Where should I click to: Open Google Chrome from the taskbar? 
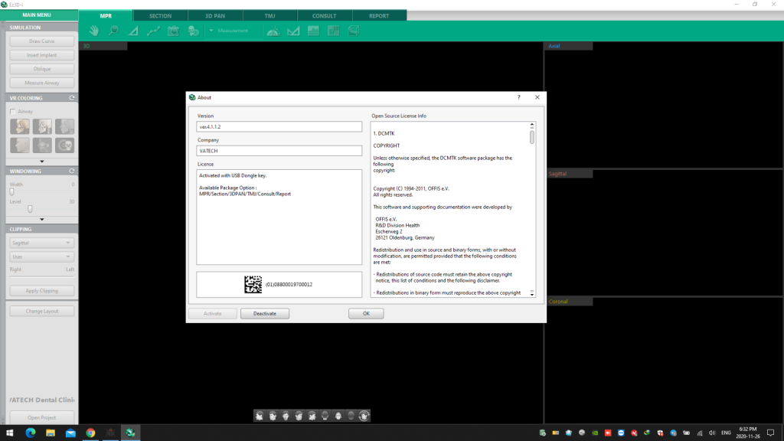point(90,433)
